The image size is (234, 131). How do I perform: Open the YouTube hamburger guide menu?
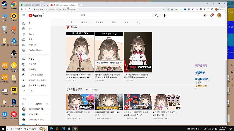(x=24, y=15)
